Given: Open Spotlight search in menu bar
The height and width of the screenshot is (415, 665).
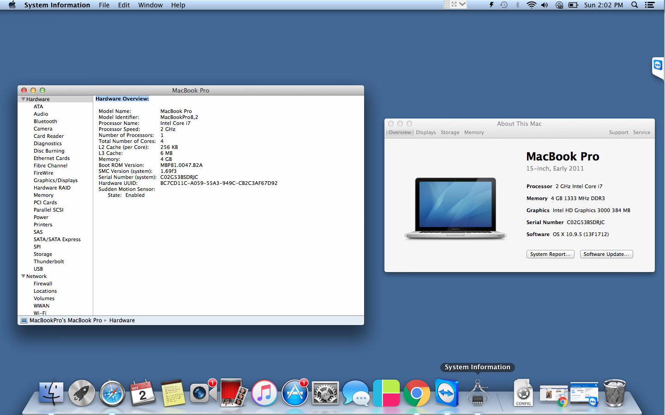Looking at the screenshot, I should point(635,5).
